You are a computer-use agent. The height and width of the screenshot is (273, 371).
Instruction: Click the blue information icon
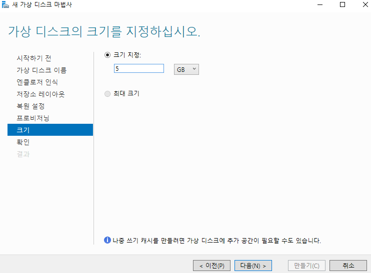point(107,240)
